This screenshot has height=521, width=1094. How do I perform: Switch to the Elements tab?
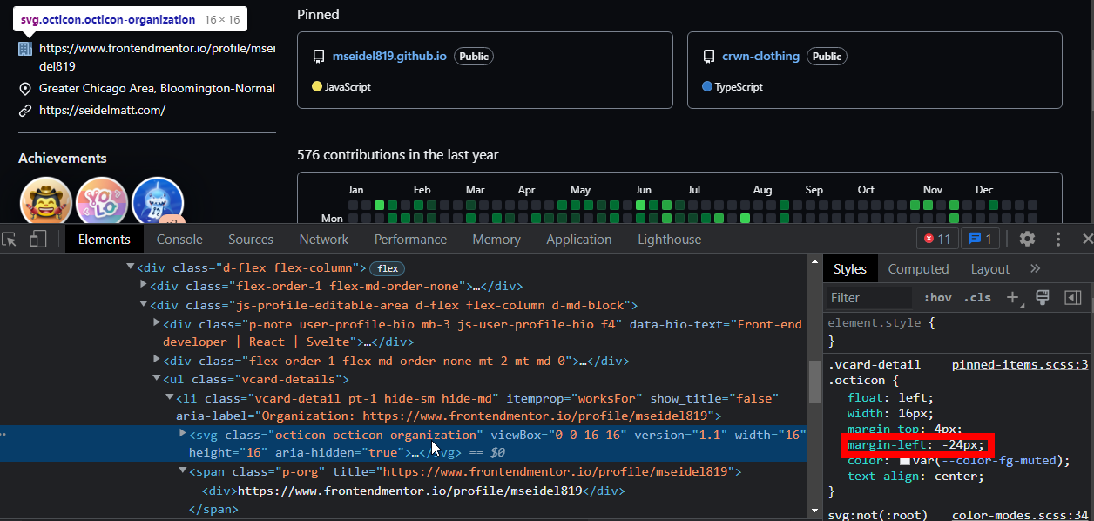pos(105,239)
